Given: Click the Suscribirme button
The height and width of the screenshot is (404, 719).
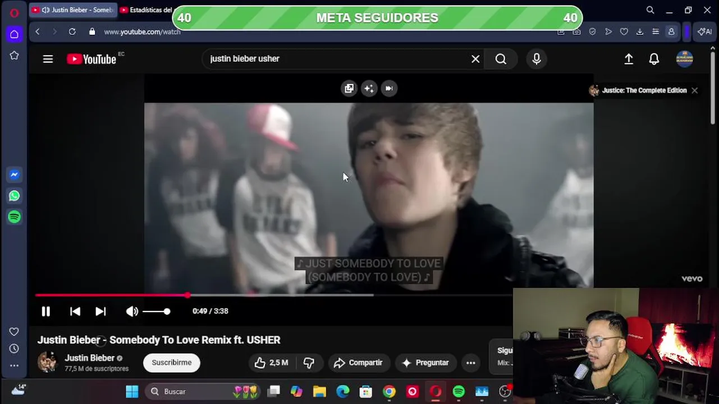Looking at the screenshot, I should click(x=172, y=362).
